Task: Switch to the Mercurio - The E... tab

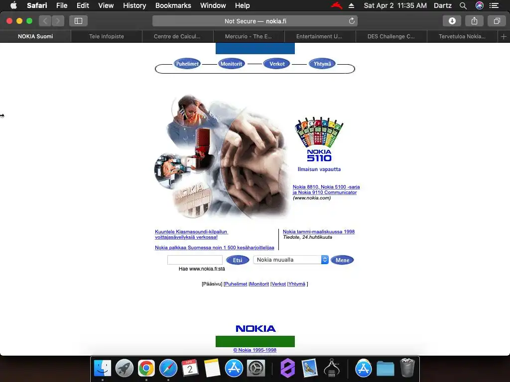Action: (249, 36)
